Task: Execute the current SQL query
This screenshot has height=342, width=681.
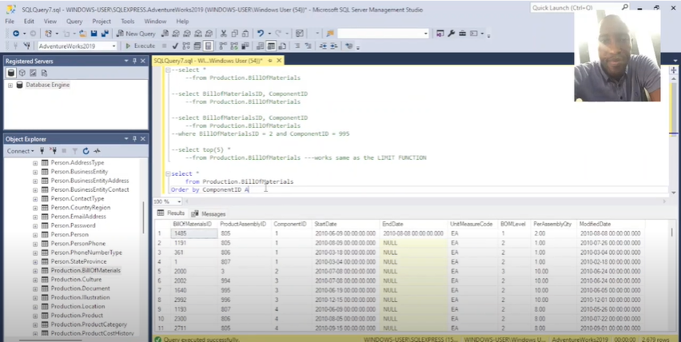Action: click(x=141, y=46)
